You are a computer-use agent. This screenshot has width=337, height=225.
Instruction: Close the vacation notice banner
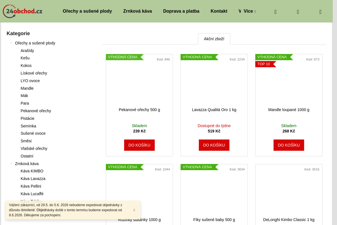coord(134,210)
